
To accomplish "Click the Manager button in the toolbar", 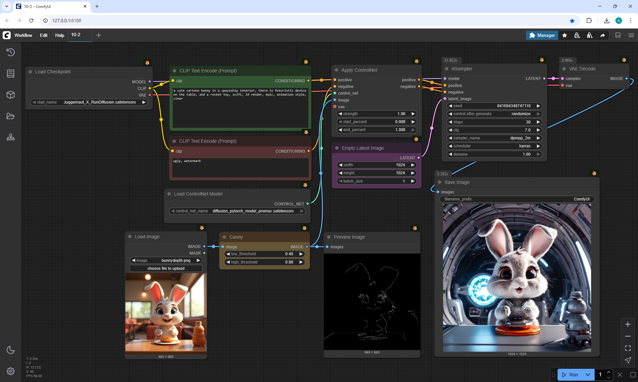I will 542,35.
